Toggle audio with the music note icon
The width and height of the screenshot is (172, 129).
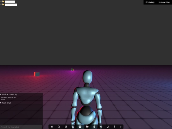(108, 127)
